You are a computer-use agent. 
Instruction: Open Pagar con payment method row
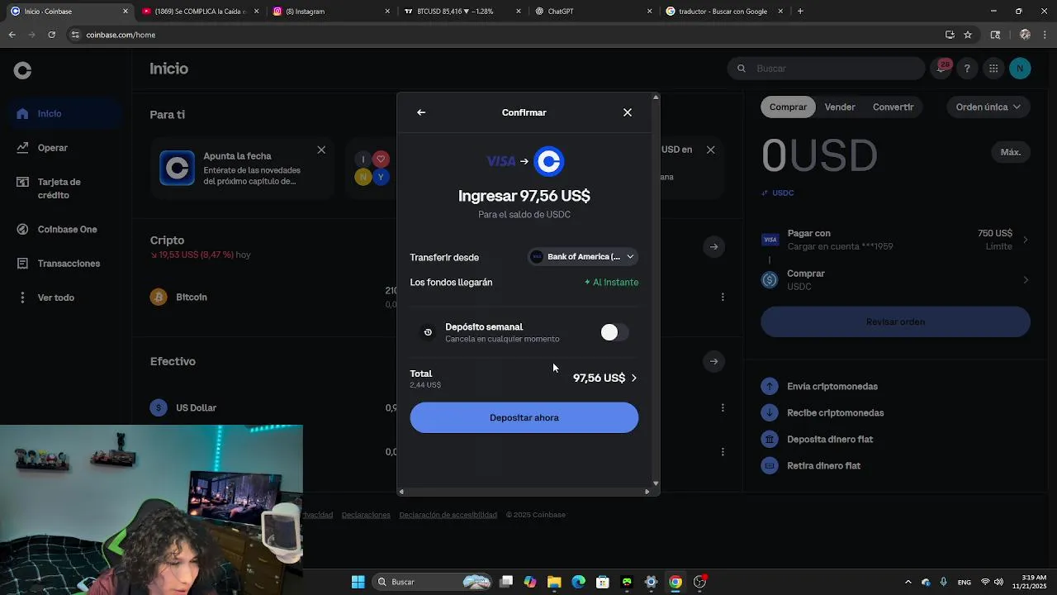click(895, 240)
